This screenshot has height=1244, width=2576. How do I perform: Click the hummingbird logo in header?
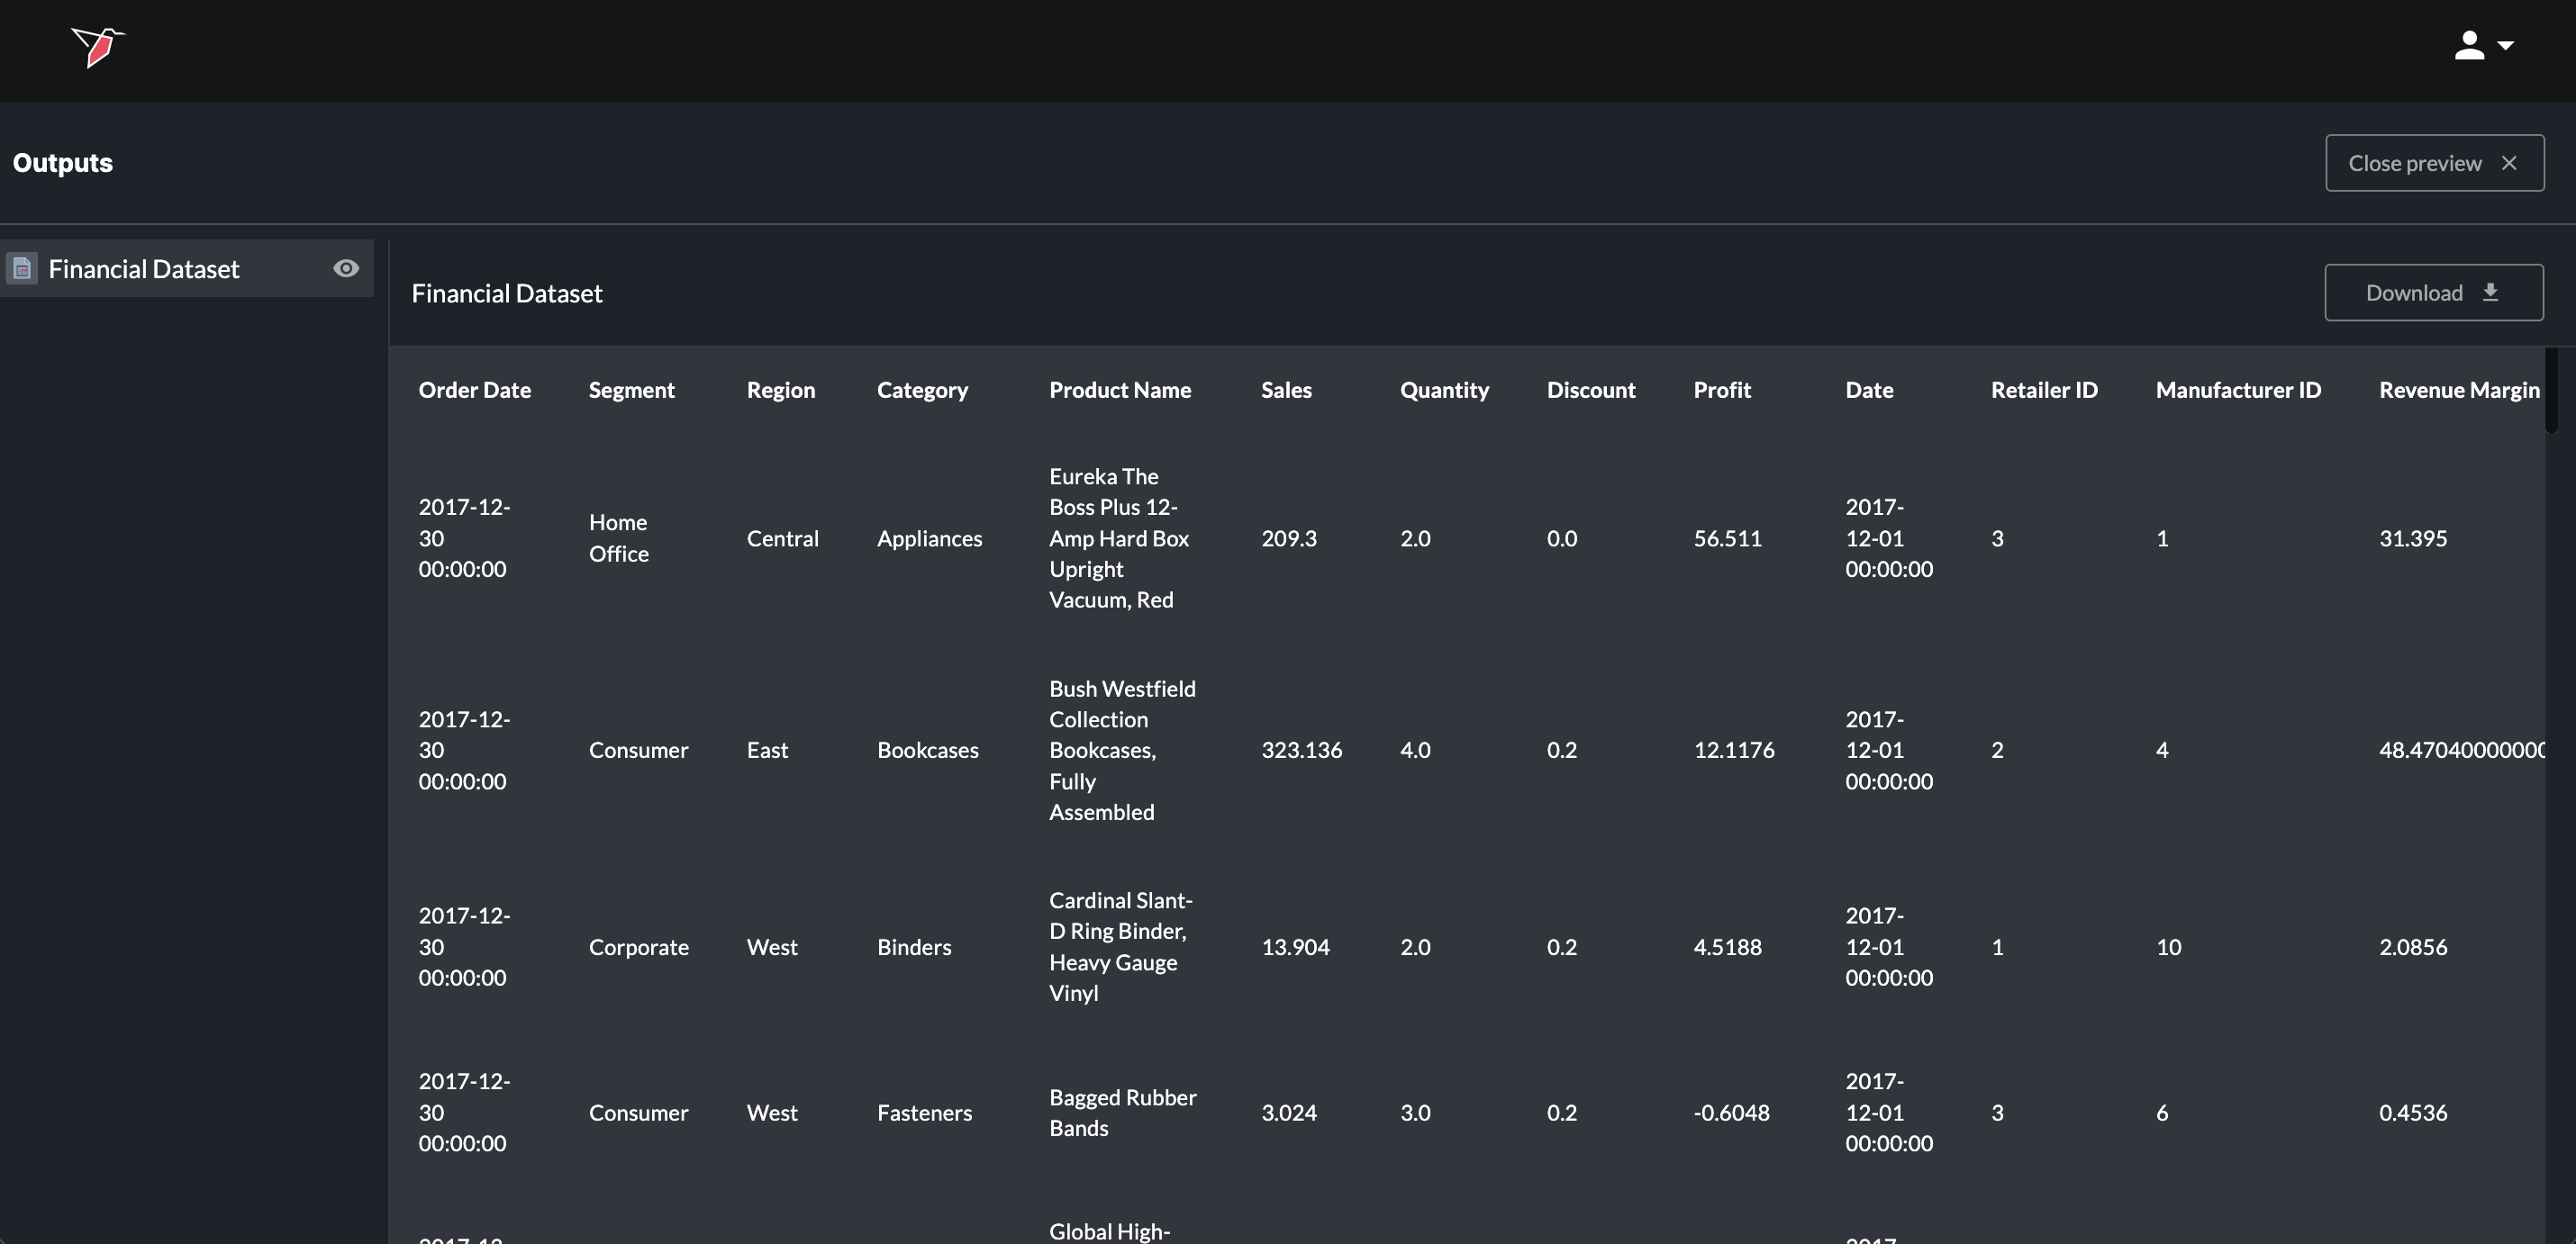(97, 46)
